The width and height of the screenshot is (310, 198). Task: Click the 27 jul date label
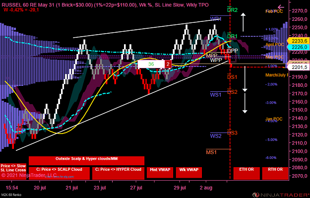point(136,188)
